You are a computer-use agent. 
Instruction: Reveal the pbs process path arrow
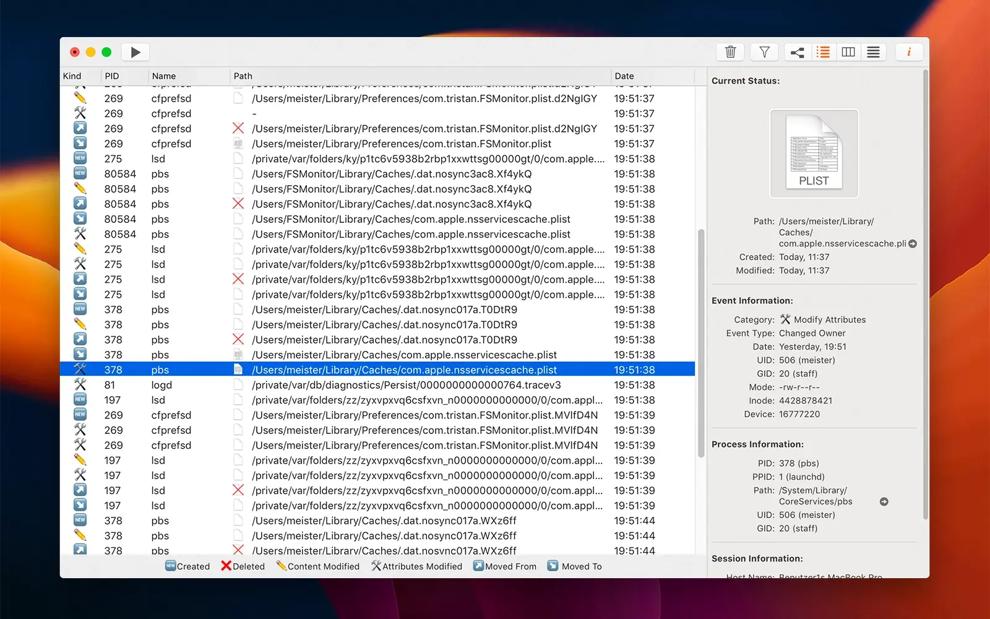884,502
